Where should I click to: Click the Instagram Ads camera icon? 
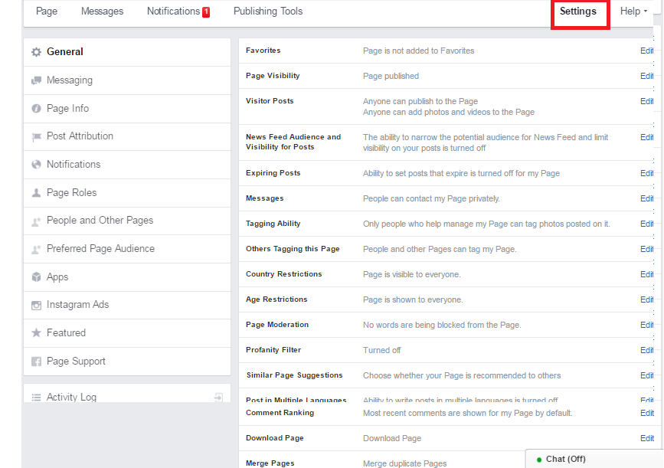(x=37, y=305)
